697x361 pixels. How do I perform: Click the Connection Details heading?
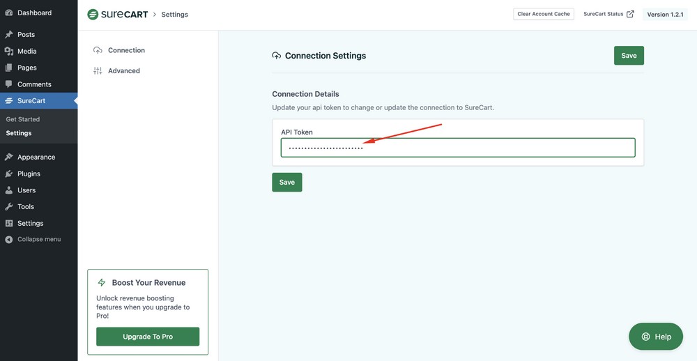pyautogui.click(x=305, y=94)
